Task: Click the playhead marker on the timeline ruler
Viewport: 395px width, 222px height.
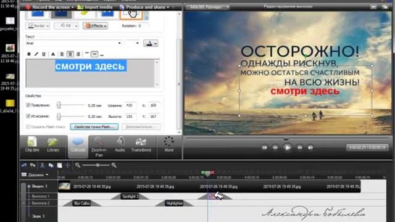Action: click(x=207, y=173)
